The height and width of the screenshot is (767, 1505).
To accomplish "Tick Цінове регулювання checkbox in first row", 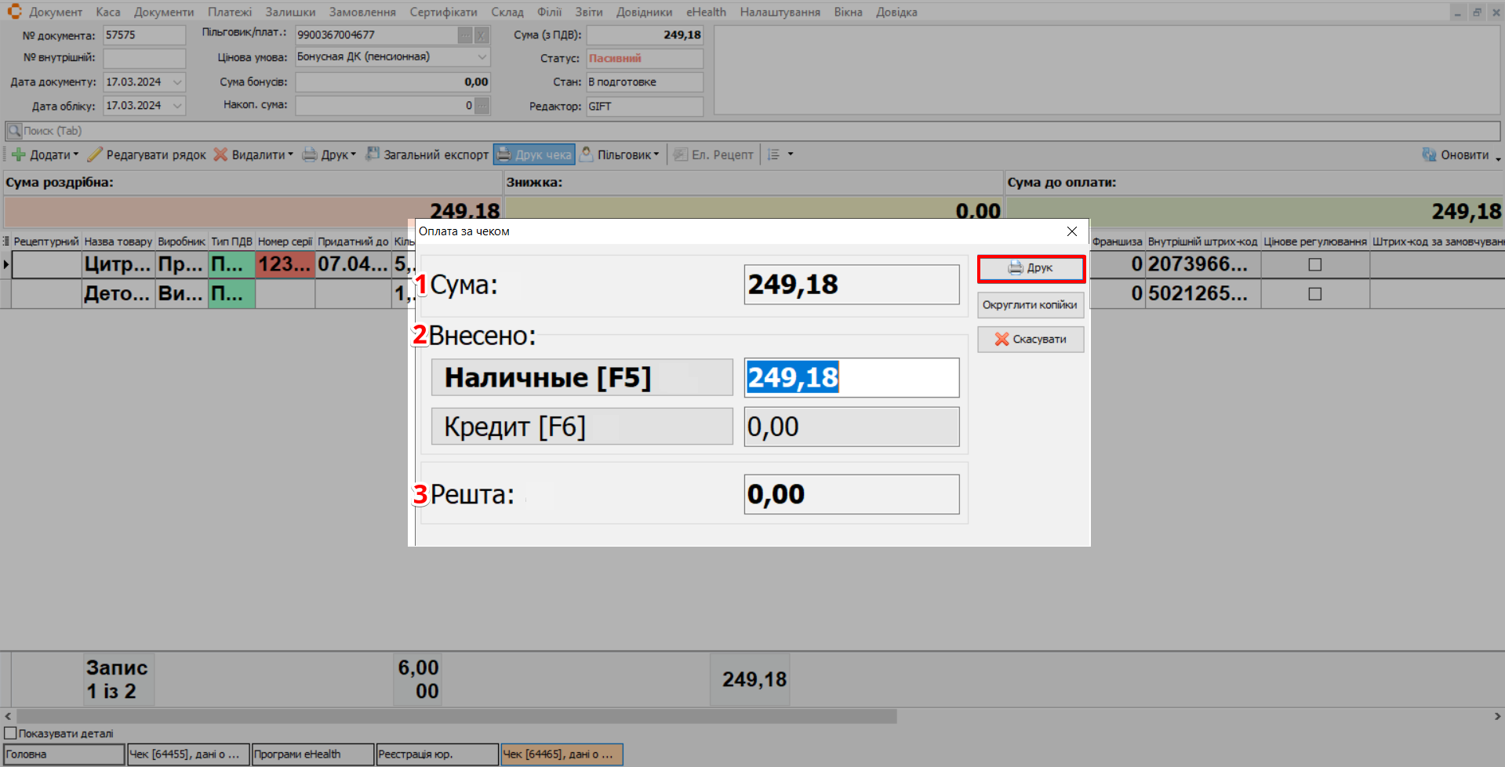I will (x=1315, y=265).
